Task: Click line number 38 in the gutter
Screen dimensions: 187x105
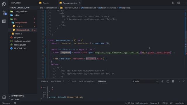Action: click(43, 52)
